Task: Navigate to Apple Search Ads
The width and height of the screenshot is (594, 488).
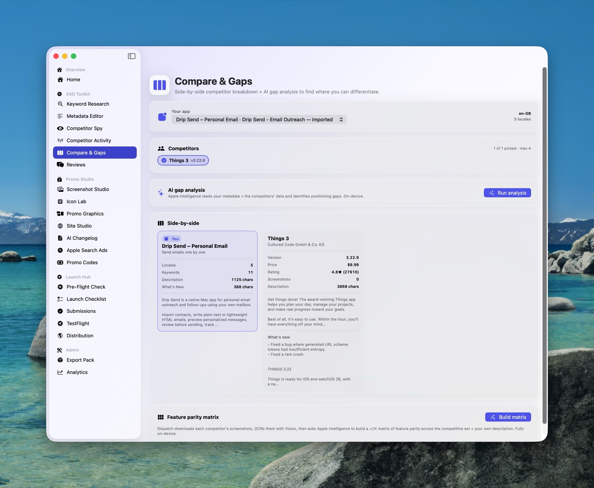Action: 95,251
